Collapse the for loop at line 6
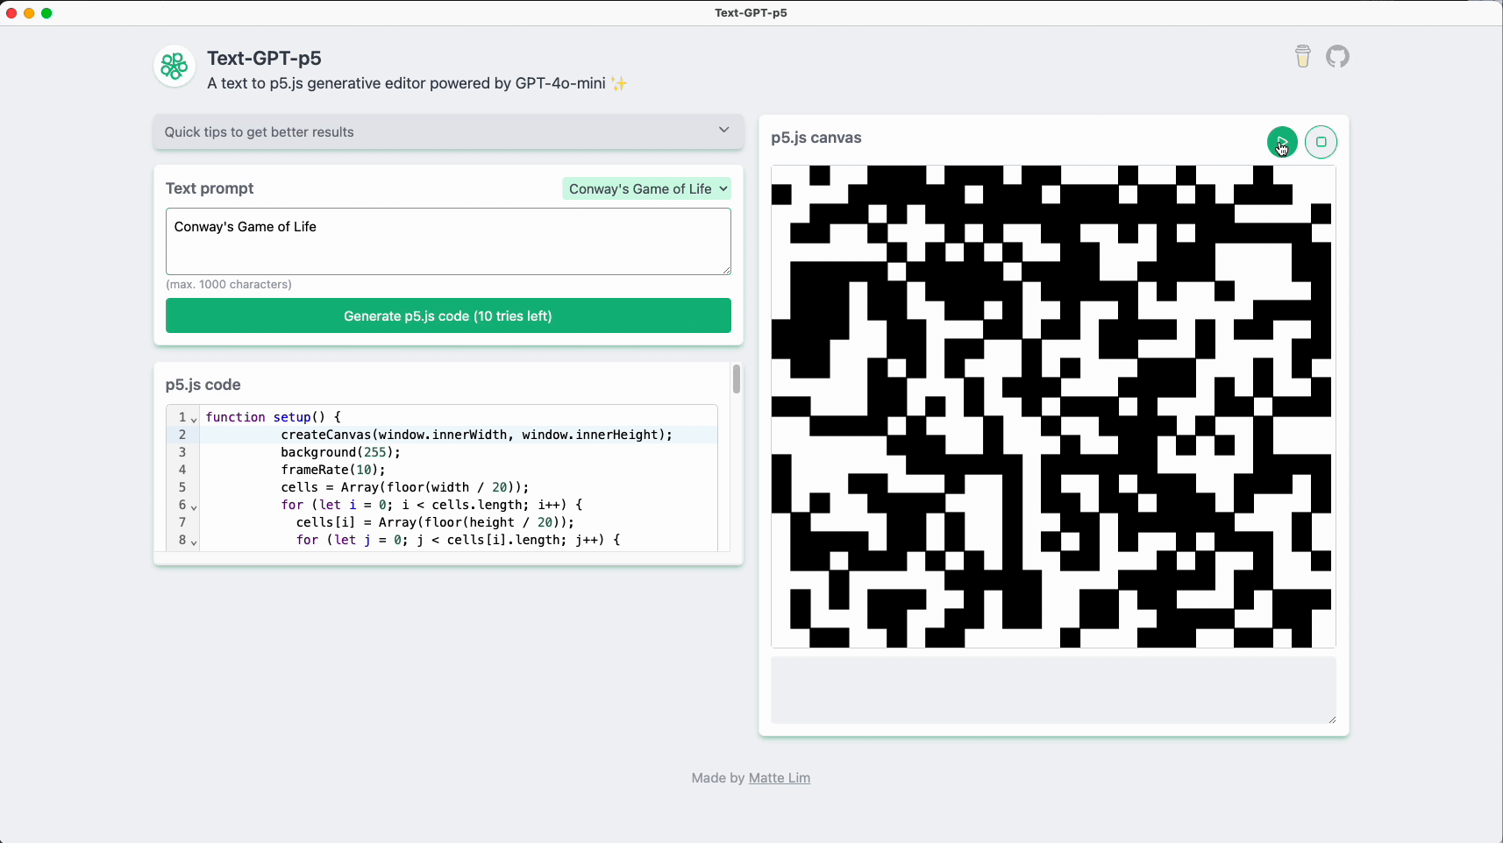 (194, 507)
